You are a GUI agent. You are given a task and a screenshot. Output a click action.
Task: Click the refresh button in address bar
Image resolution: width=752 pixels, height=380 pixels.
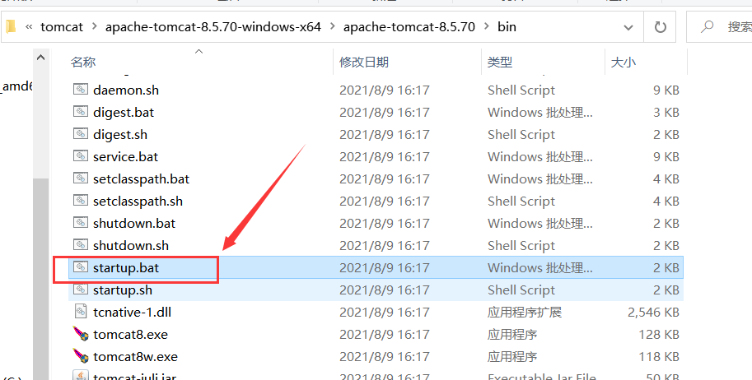660,27
